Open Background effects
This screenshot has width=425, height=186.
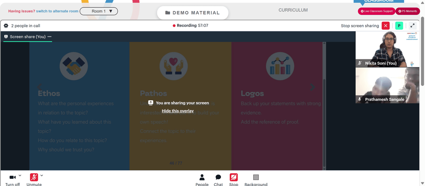point(256,180)
